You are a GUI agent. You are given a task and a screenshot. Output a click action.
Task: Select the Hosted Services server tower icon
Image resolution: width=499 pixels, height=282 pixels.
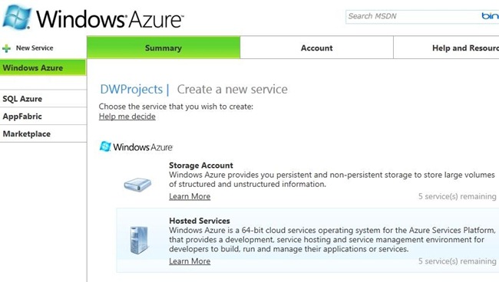pyautogui.click(x=139, y=240)
